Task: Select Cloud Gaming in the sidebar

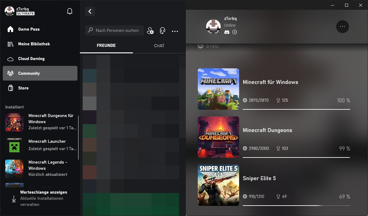Action: pos(40,59)
